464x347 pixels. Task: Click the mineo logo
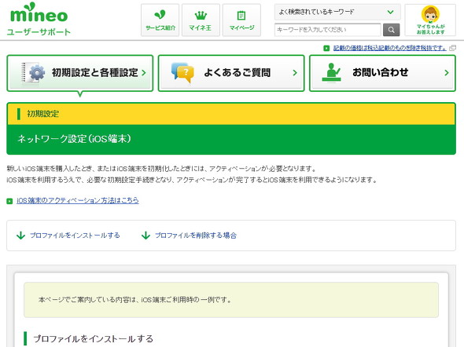pos(39,13)
